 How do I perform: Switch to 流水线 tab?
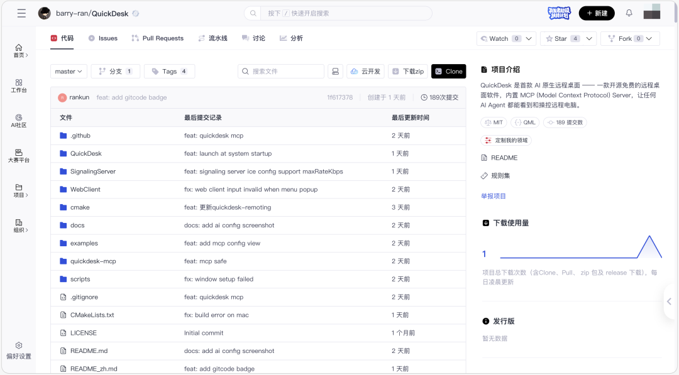click(213, 38)
